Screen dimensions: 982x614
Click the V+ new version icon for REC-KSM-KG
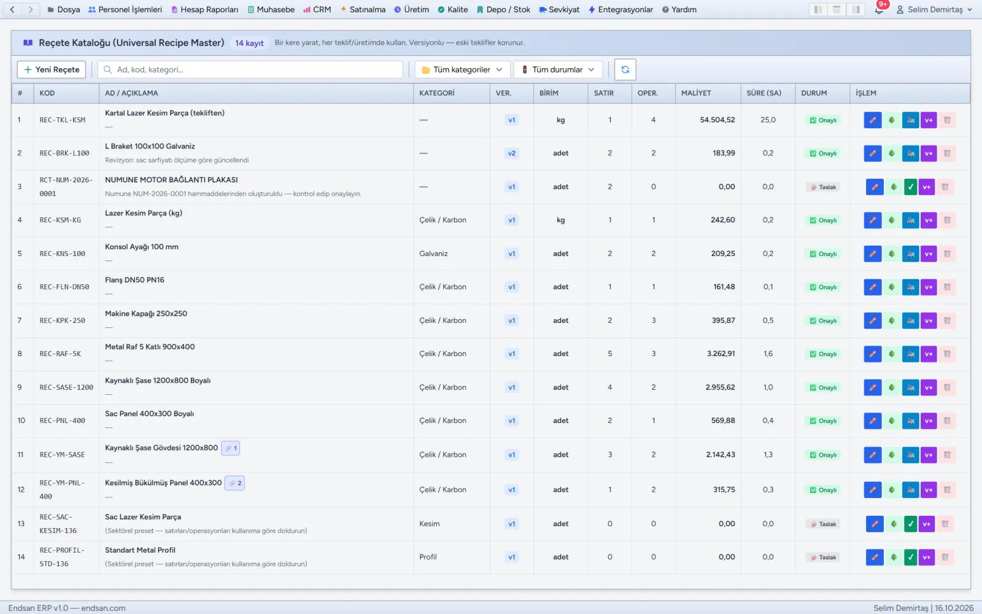point(929,220)
